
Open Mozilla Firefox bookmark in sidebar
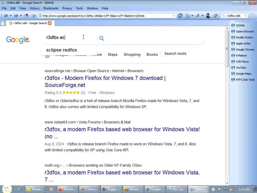242,37
